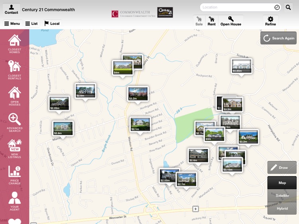Open the $3m listing thumbnail
Screen dimensions: 299x224
214,134
